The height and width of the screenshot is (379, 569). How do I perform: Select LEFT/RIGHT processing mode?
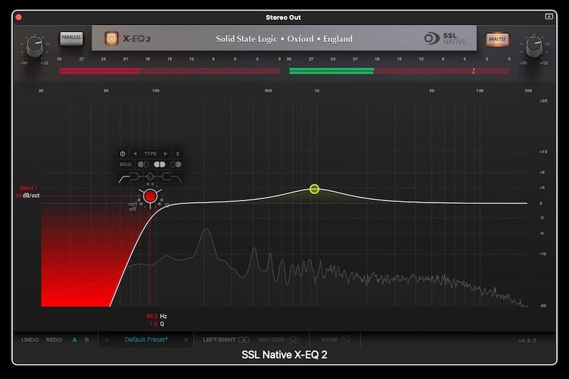pos(226,340)
